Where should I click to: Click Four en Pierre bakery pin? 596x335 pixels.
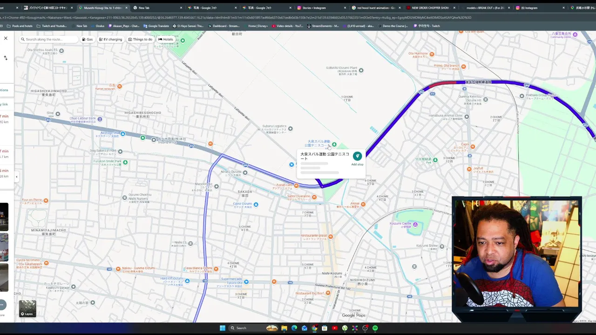point(46,200)
